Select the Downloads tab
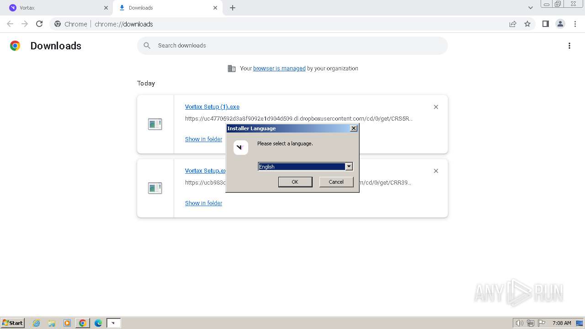This screenshot has width=585, height=329. pyautogui.click(x=167, y=8)
